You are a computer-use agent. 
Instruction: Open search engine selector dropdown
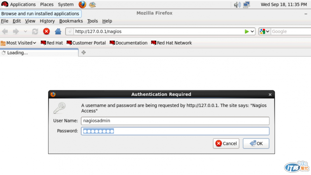click(x=265, y=31)
